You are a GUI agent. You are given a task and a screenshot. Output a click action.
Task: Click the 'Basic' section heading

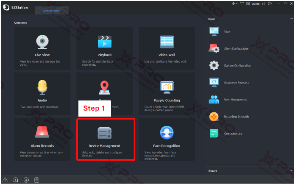[212, 19]
